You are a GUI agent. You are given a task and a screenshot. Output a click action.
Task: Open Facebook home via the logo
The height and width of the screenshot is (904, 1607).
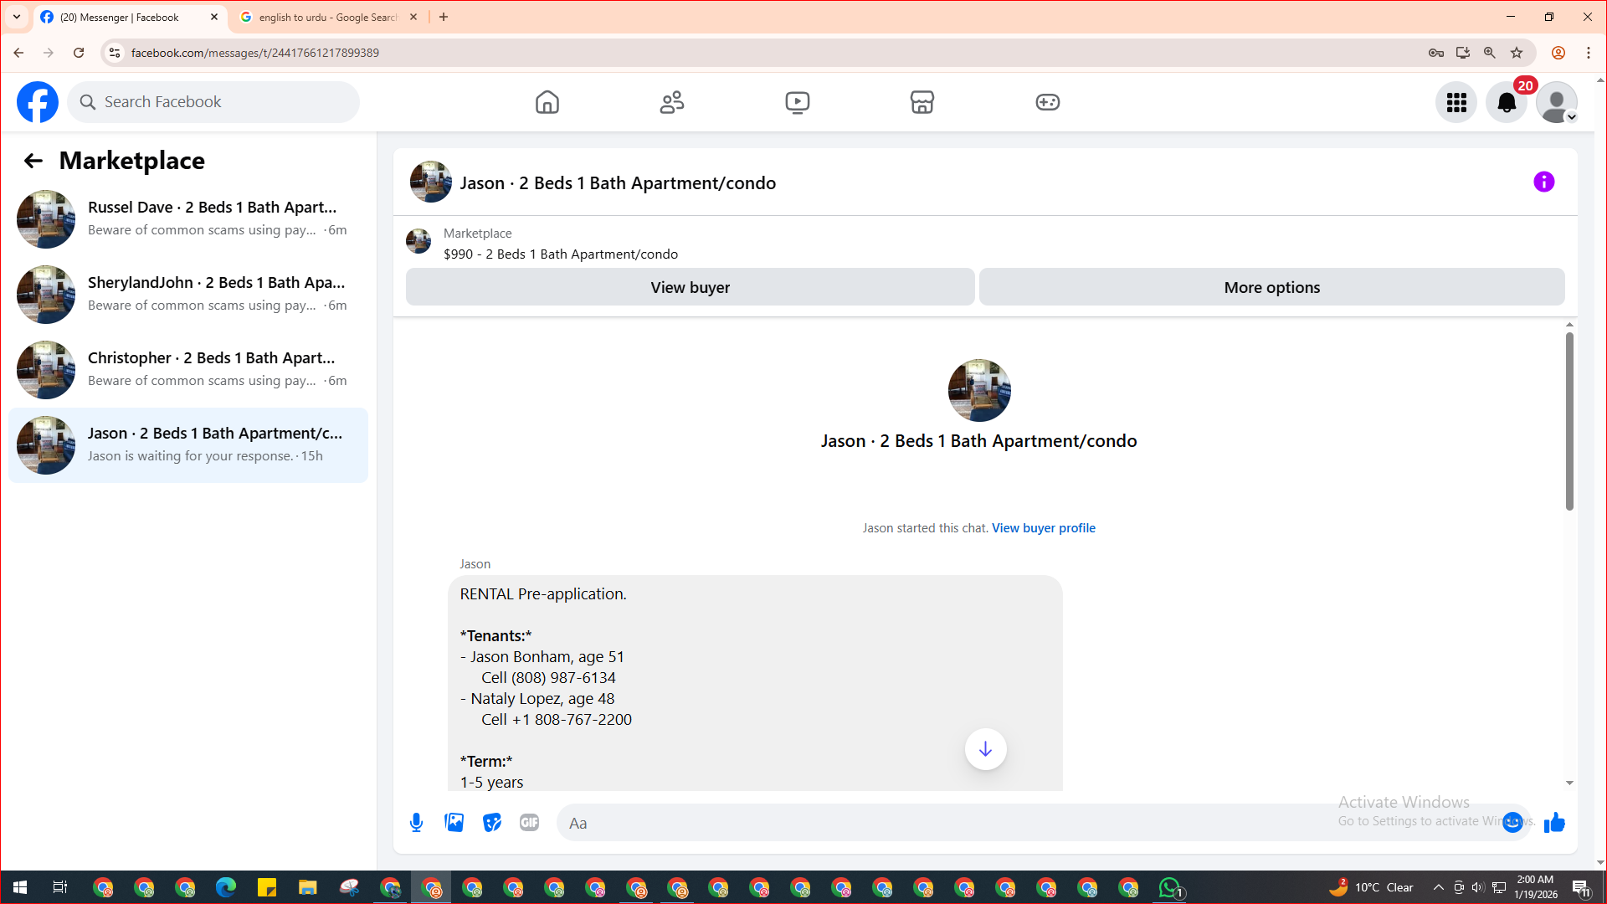point(38,102)
